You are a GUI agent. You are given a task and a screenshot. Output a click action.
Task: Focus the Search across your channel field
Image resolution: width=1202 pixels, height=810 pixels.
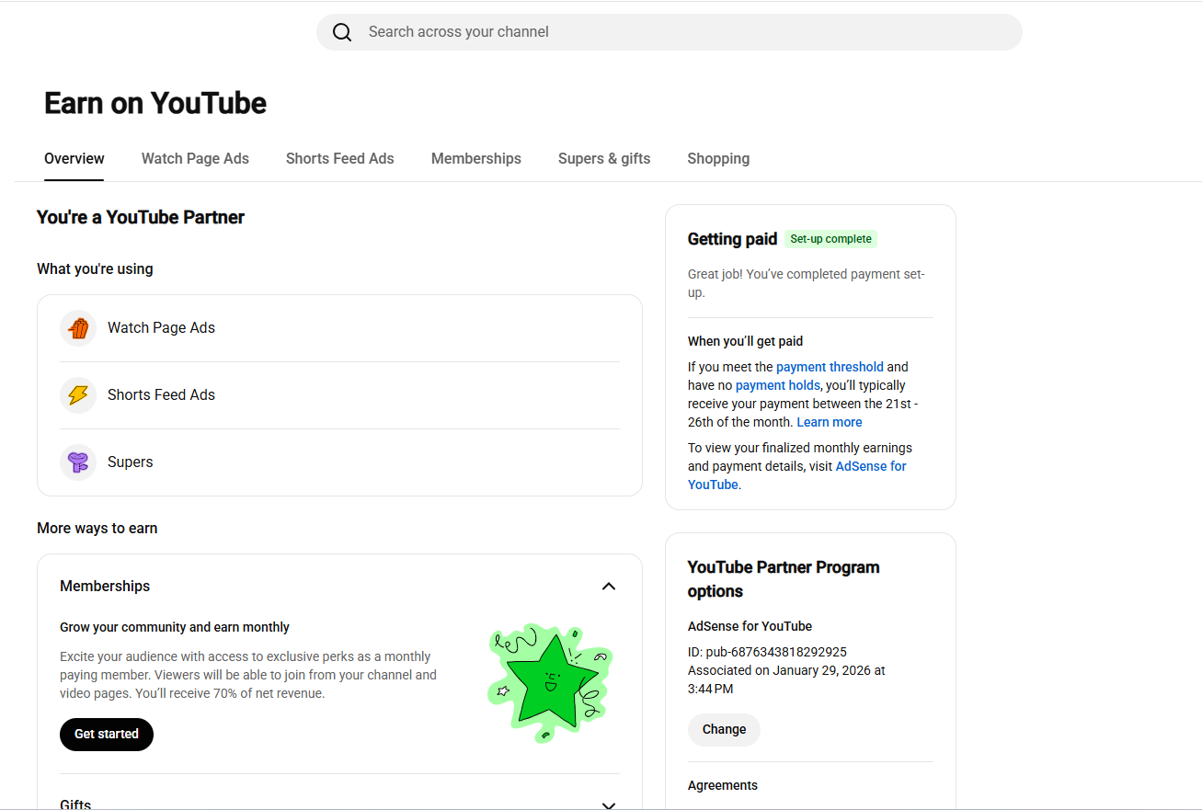pyautogui.click(x=670, y=32)
